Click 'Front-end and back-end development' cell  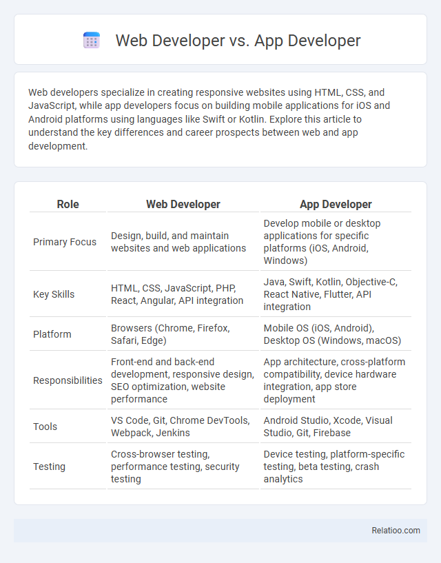183,380
